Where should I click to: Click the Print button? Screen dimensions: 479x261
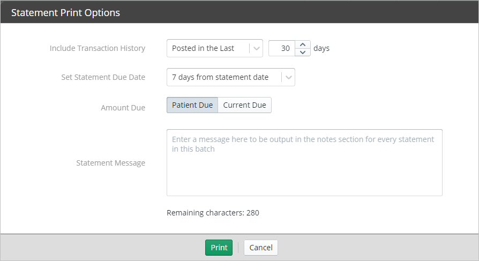click(219, 248)
